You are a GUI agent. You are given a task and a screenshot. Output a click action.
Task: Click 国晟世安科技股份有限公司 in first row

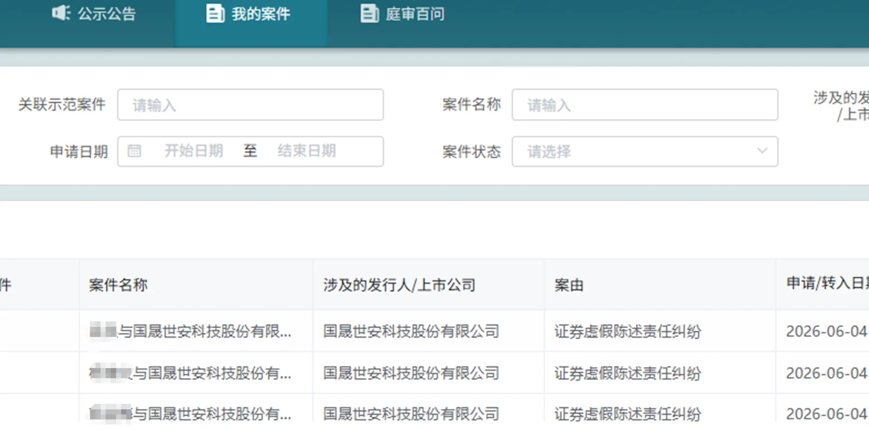[411, 331]
